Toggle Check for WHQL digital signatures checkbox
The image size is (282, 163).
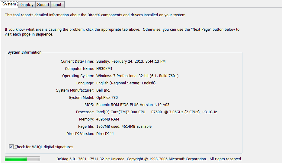[11, 147]
